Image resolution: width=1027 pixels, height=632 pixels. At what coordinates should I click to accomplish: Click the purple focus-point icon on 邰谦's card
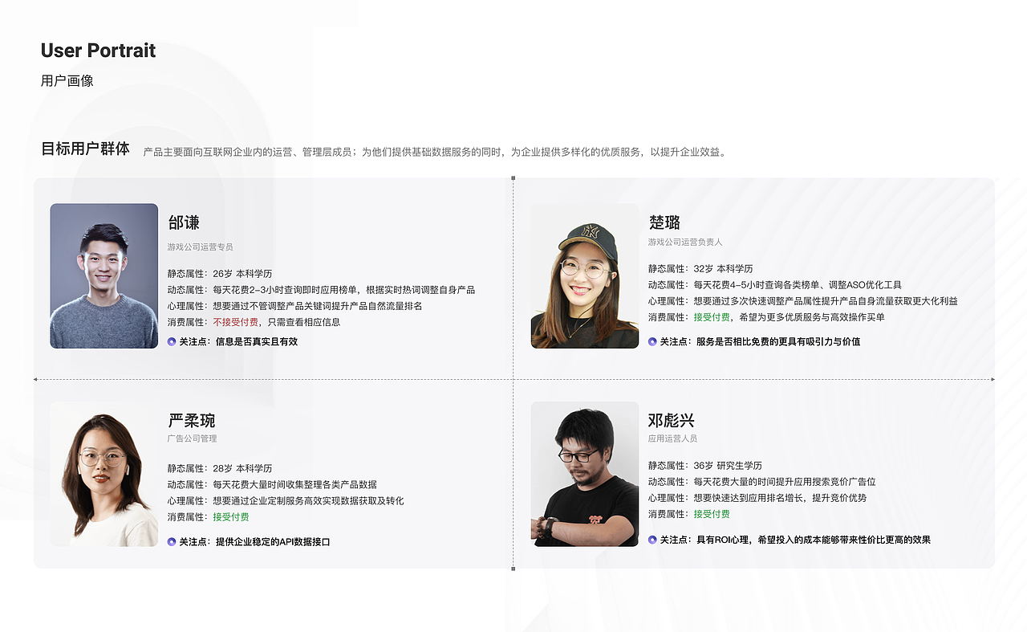pyautogui.click(x=169, y=342)
